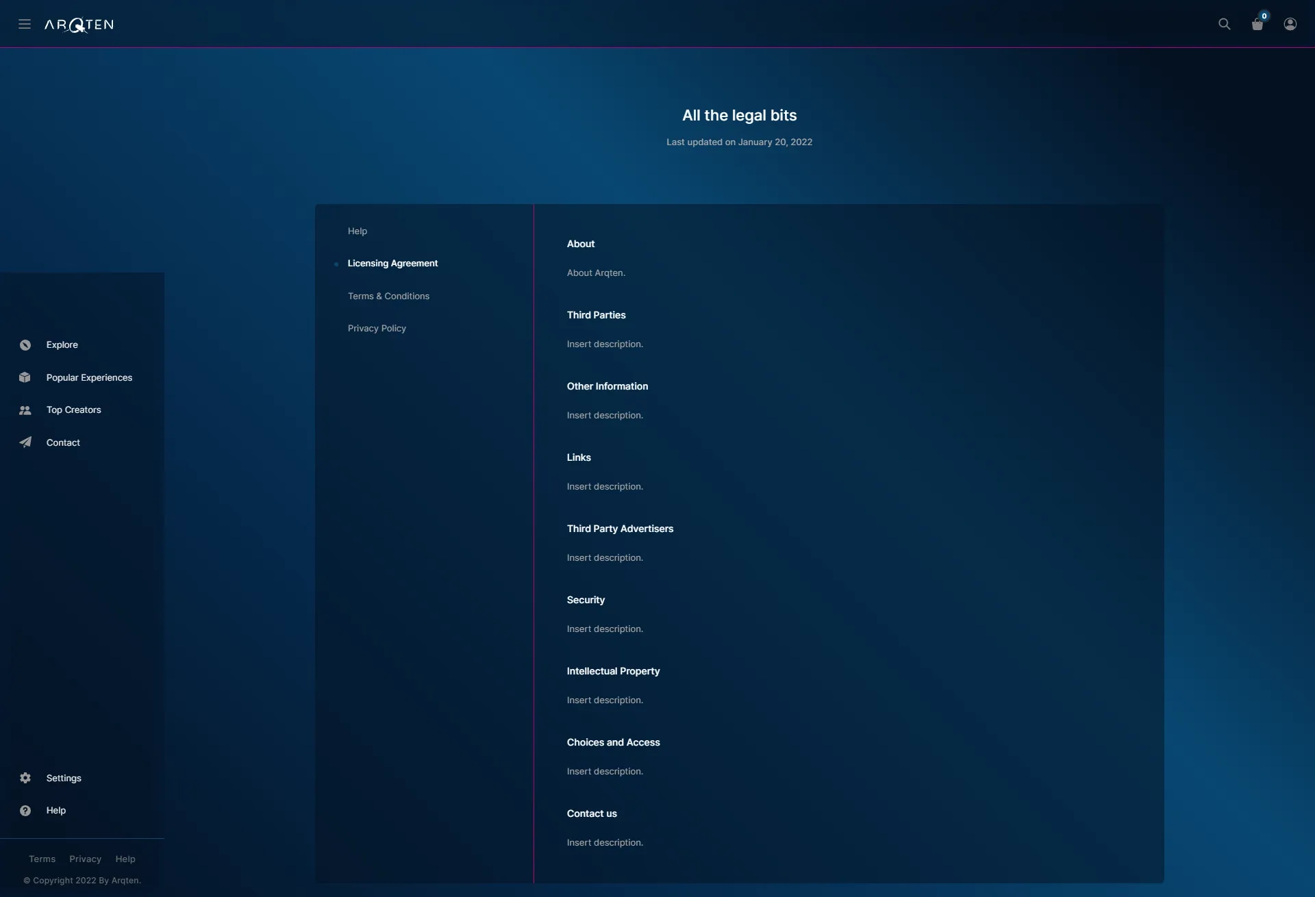1315x897 pixels.
Task: Open the user account icon
Action: point(1290,24)
